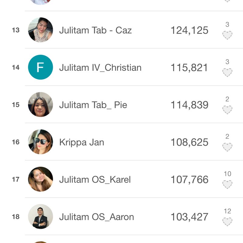Open the teal F avatar of Christian

(40, 67)
